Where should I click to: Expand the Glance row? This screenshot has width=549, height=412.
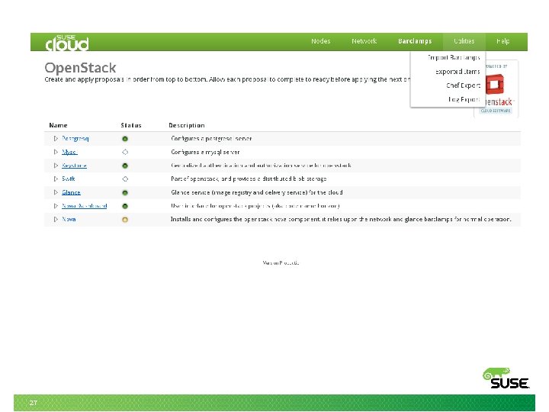[x=56, y=192]
